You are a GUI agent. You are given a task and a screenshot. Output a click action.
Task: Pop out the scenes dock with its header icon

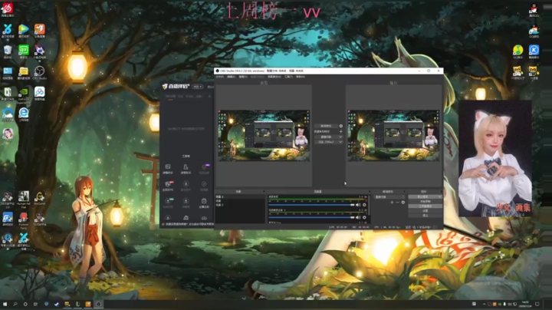coord(264,191)
